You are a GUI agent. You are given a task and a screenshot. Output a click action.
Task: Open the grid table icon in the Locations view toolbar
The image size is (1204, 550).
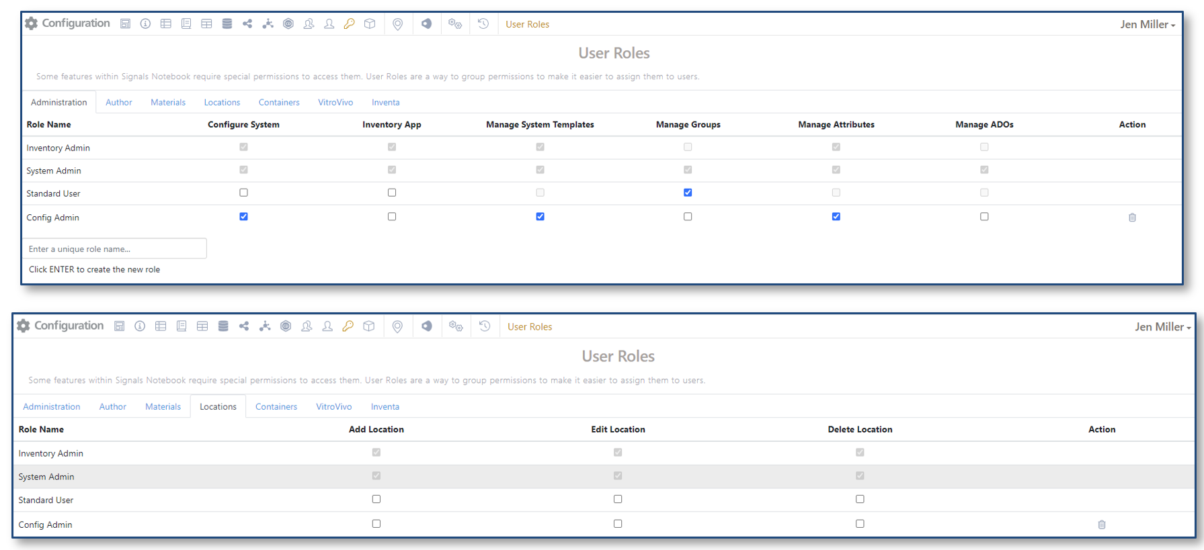point(202,326)
